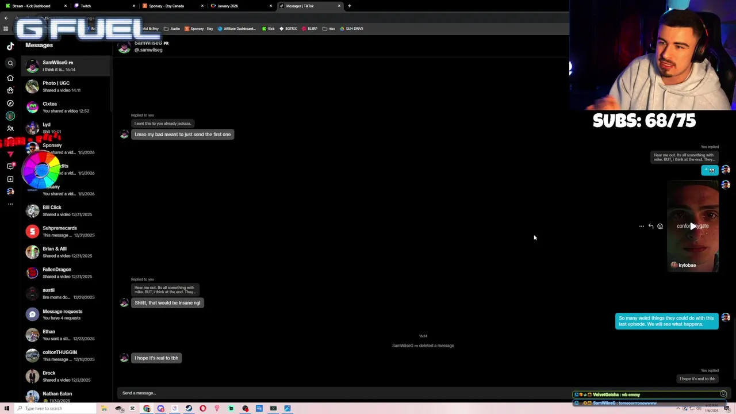Open the Photo | UGC conversation
This screenshot has width=736, height=414.
(x=66, y=87)
